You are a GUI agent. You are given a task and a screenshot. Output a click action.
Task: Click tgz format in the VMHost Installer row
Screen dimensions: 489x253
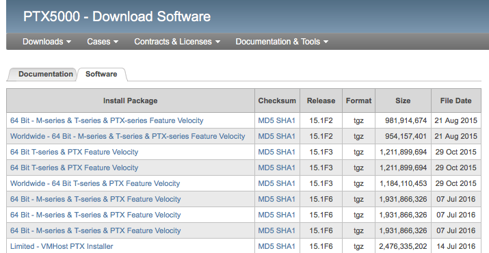click(x=358, y=246)
